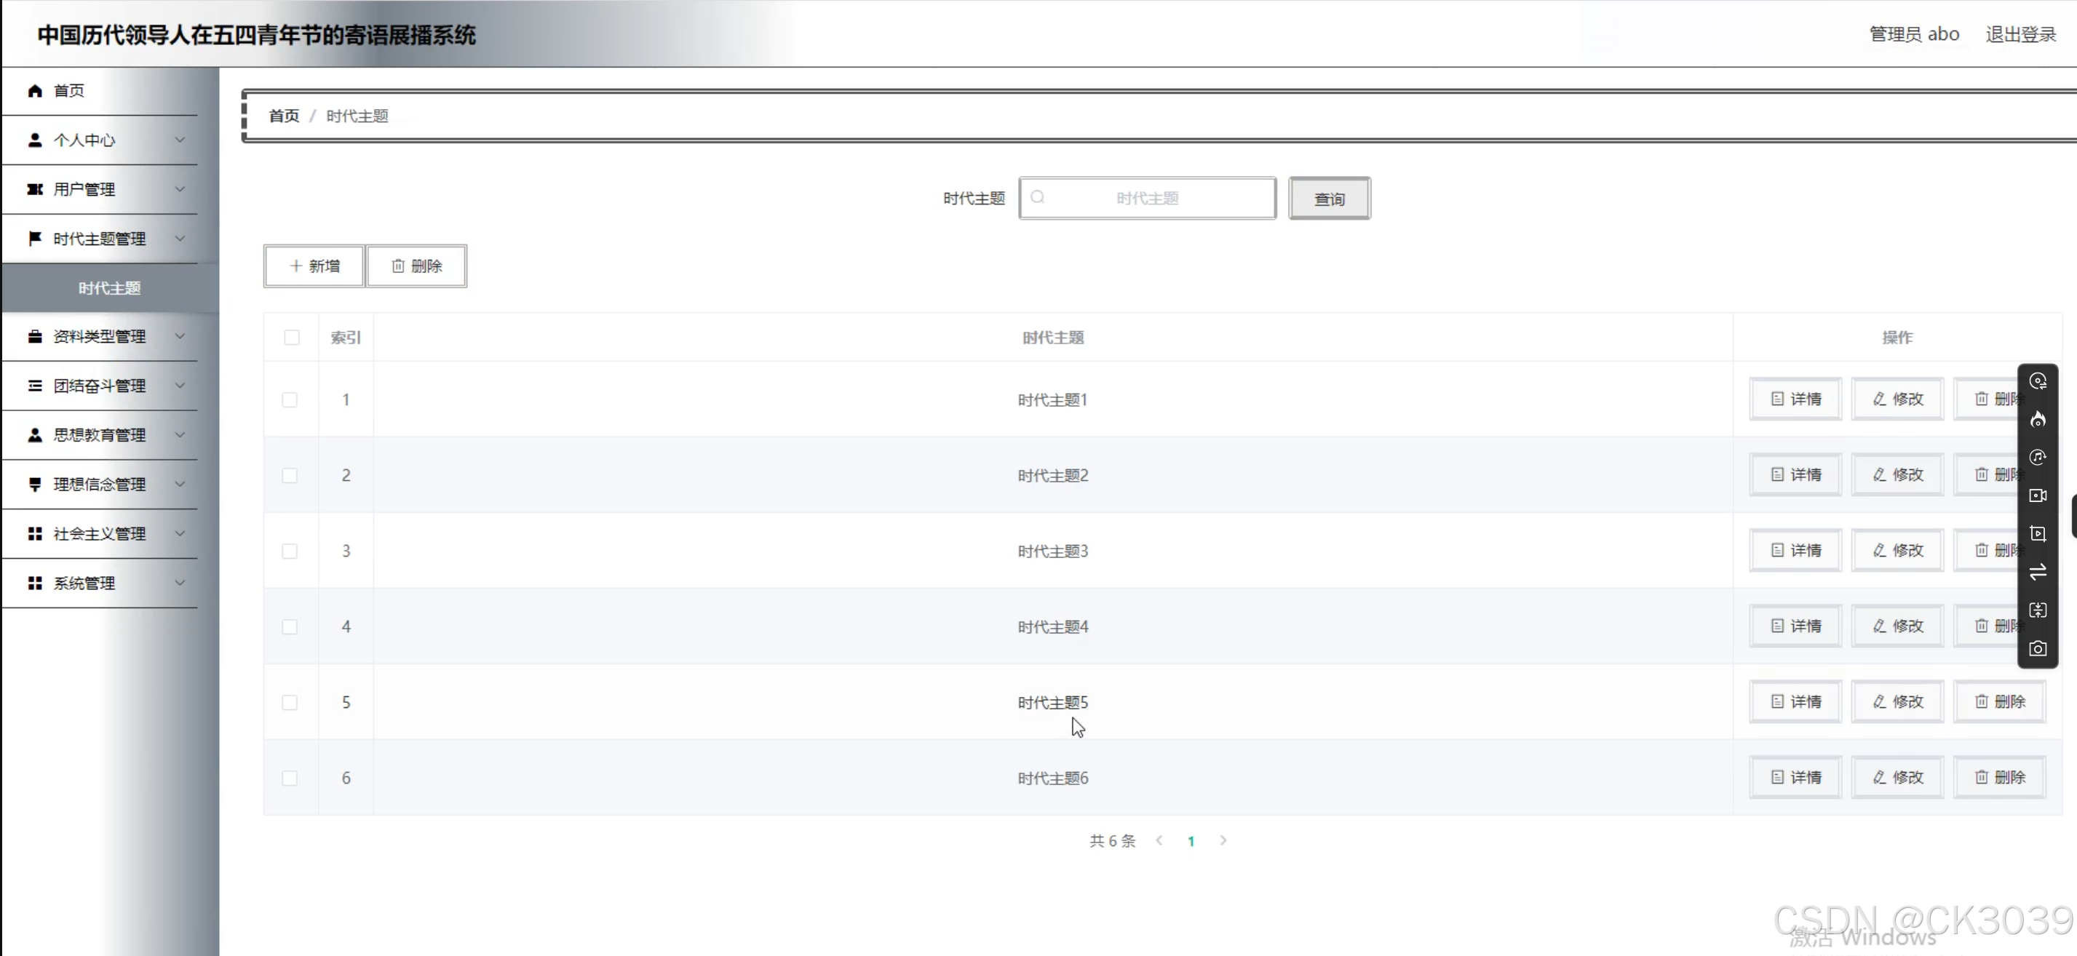This screenshot has width=2077, height=956.
Task: Click the flame burn-disc icon in floating toolbar
Action: (x=2038, y=419)
